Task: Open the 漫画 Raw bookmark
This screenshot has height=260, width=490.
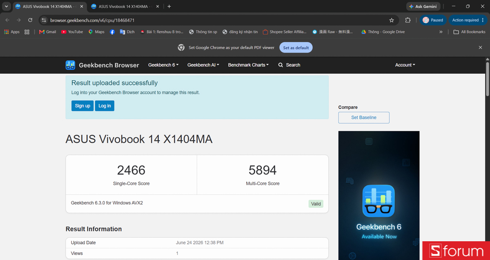Action: pos(332,32)
